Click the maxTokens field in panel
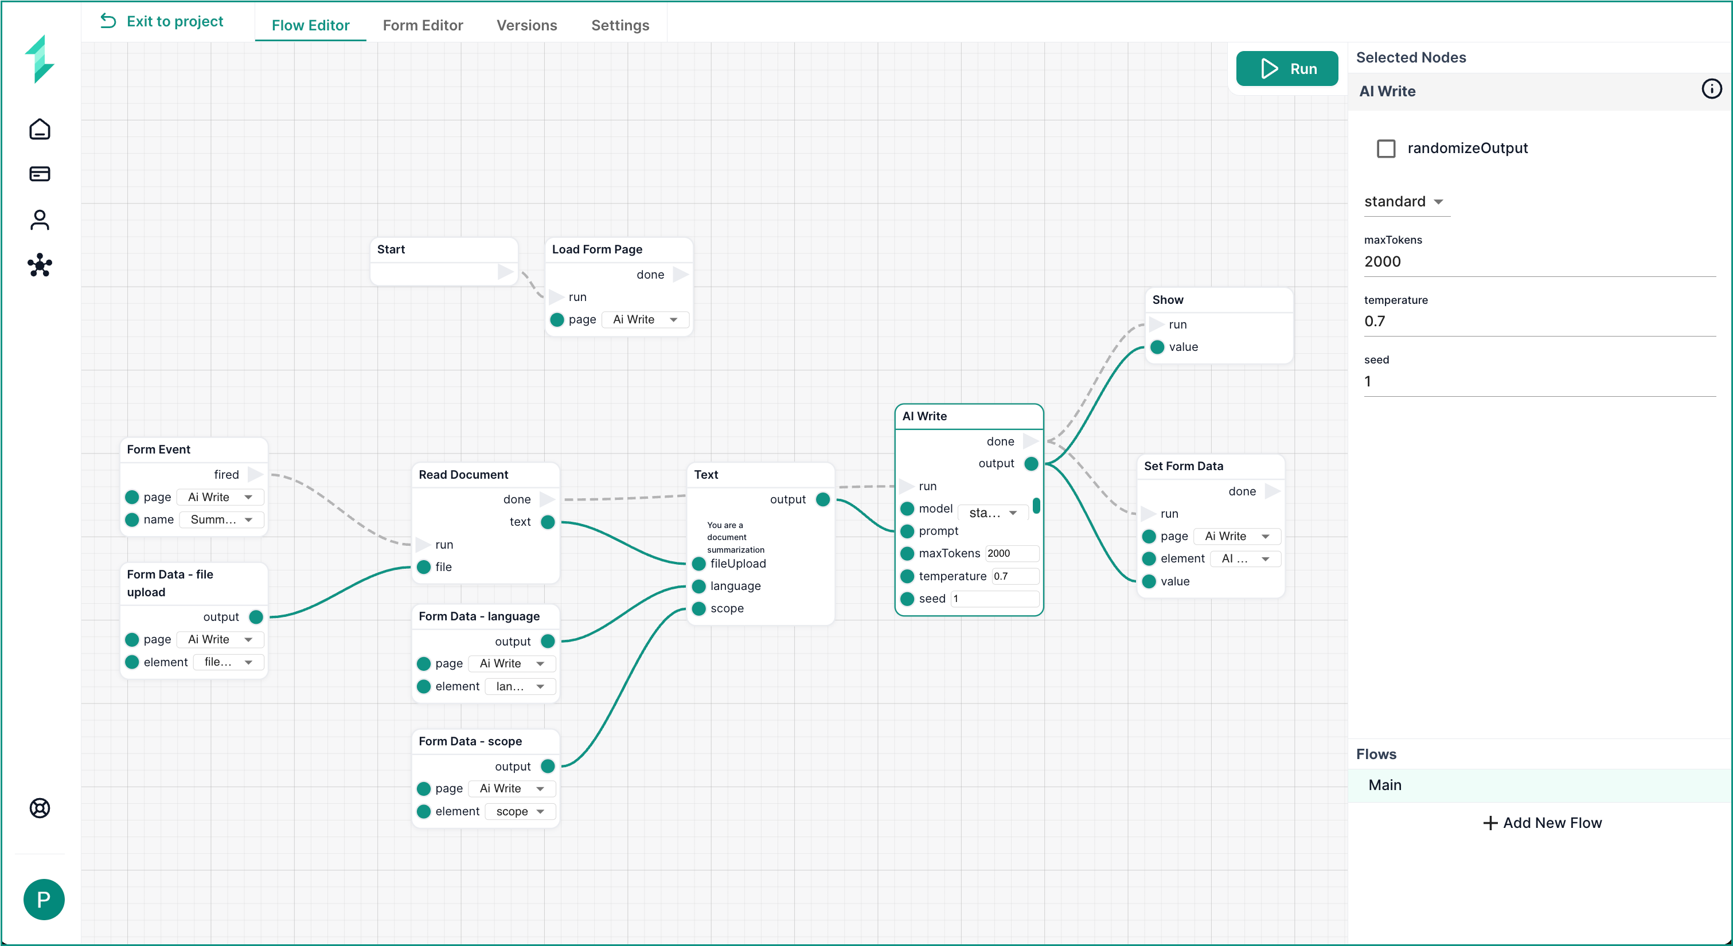This screenshot has height=946, width=1733. point(1540,262)
